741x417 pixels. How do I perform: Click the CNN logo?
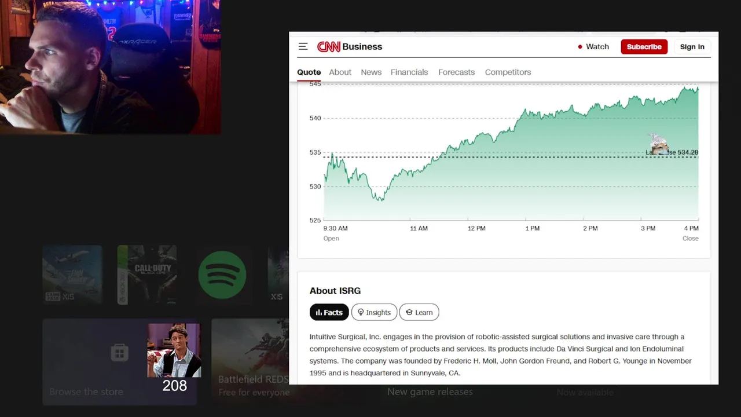click(x=329, y=46)
